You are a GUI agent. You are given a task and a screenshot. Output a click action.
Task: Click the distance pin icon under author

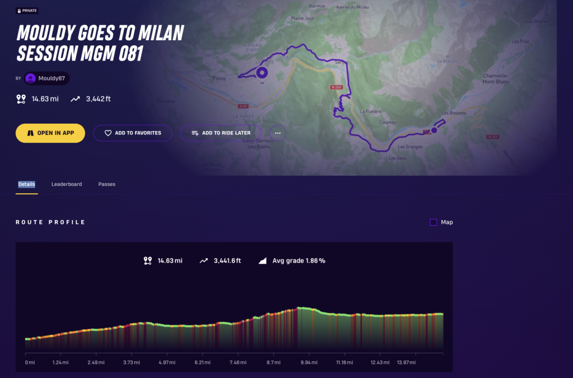point(21,99)
